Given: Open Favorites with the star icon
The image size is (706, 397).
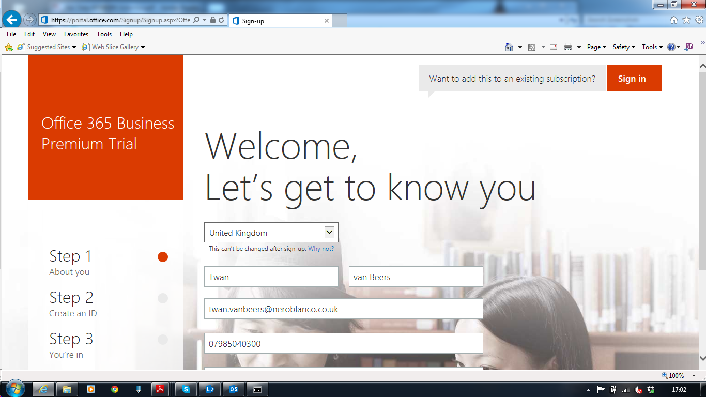Looking at the screenshot, I should click(x=686, y=20).
